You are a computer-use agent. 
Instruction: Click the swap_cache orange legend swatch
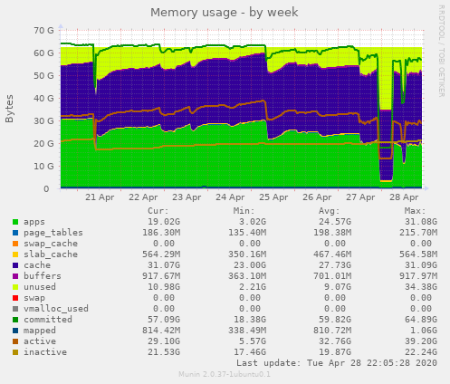pyautogui.click(x=15, y=244)
